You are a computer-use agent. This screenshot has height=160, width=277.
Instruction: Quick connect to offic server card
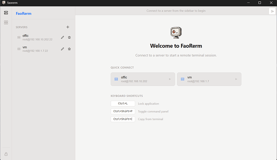tap(143, 79)
